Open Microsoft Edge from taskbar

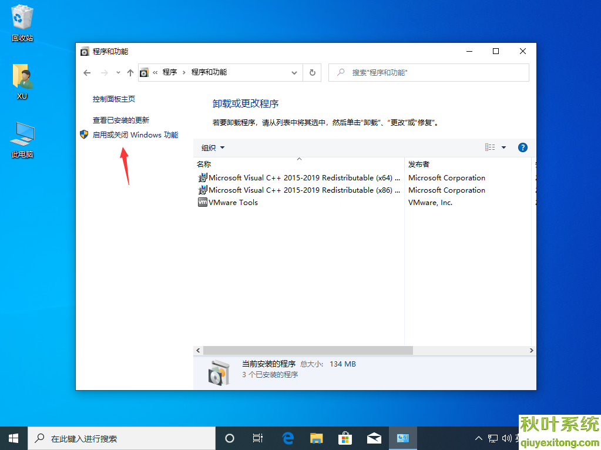pyautogui.click(x=288, y=438)
